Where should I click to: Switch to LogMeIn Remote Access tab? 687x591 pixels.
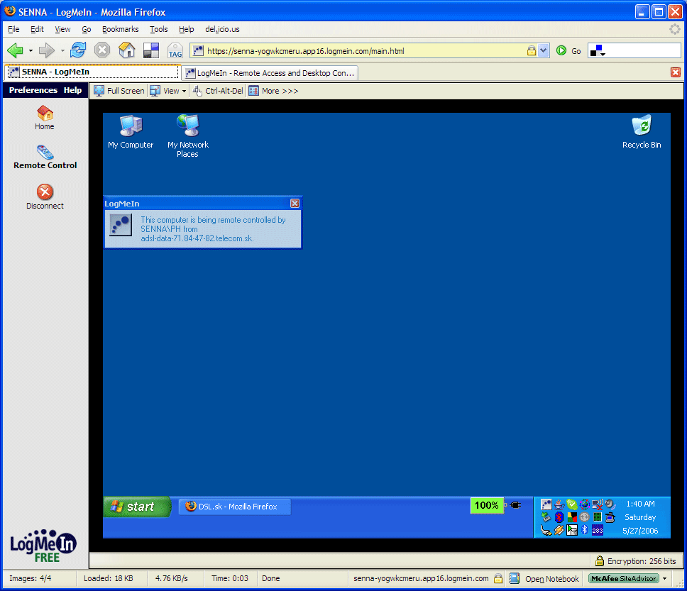[270, 73]
